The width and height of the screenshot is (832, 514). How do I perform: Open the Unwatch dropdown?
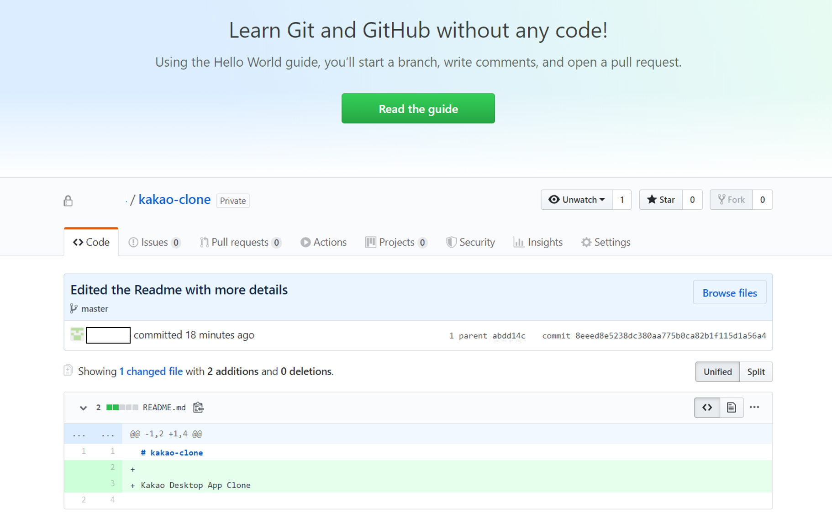[x=577, y=200]
